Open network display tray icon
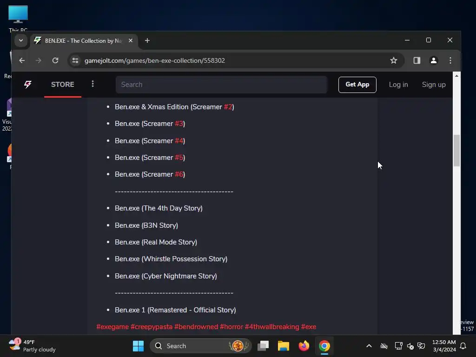 [x=398, y=346]
